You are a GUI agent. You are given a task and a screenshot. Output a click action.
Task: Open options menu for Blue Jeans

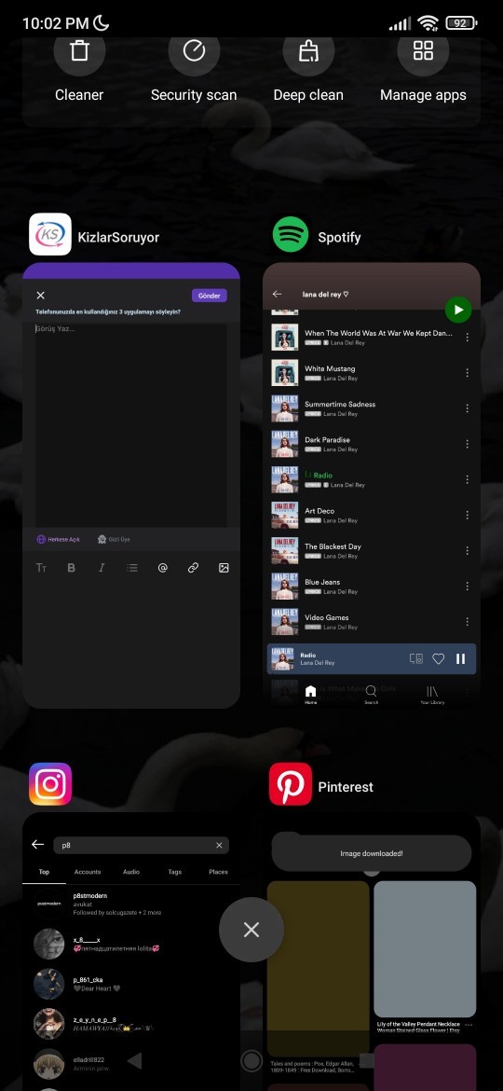click(x=467, y=586)
